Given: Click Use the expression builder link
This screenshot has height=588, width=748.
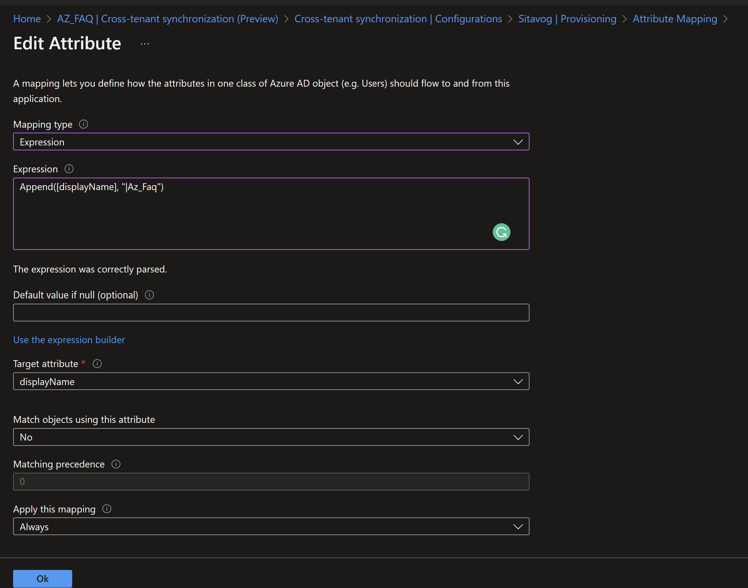Looking at the screenshot, I should [69, 340].
